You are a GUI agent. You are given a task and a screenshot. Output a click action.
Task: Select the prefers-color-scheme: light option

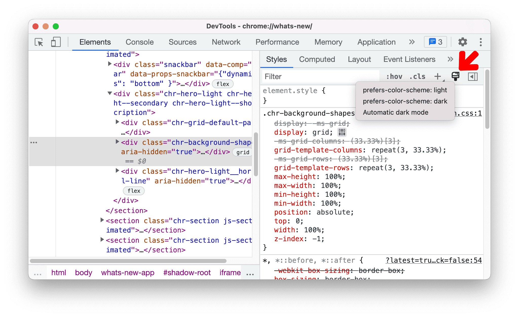coord(405,90)
